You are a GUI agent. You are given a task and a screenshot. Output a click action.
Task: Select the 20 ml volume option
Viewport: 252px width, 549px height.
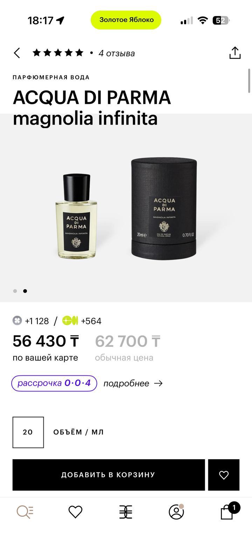coord(28,432)
